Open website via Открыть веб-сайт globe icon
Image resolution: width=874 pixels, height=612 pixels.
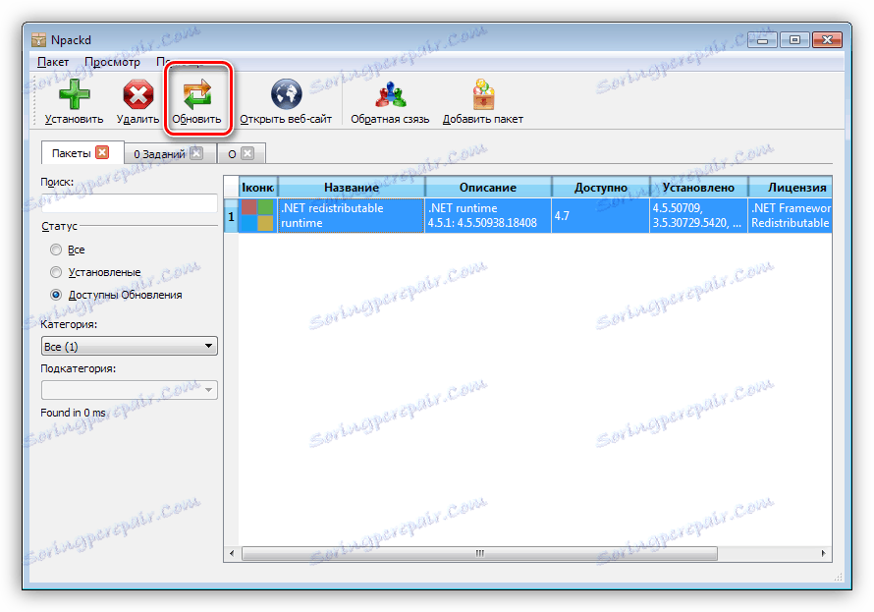point(286,94)
